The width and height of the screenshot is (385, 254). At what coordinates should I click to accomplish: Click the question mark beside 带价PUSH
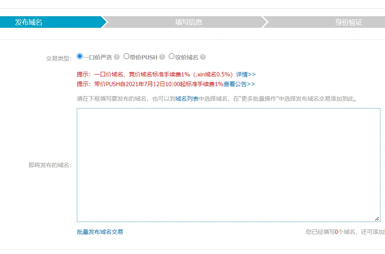(x=162, y=57)
